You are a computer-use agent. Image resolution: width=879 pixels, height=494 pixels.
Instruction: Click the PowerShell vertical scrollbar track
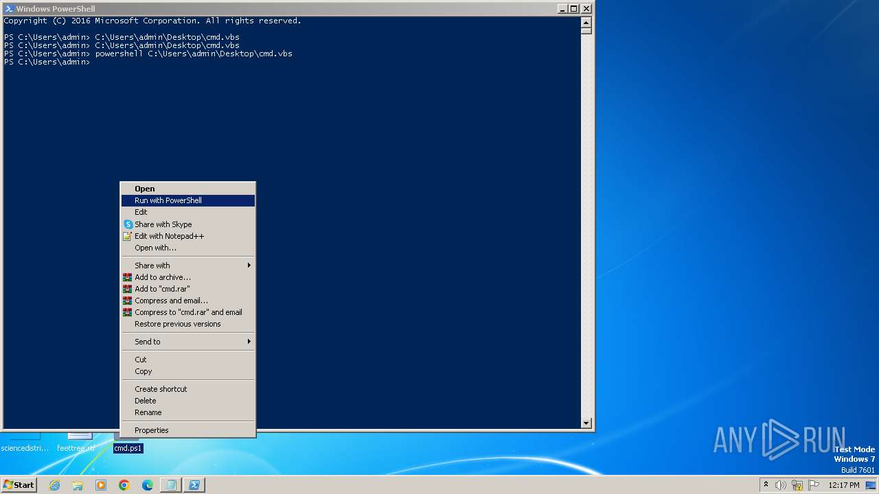586,226
